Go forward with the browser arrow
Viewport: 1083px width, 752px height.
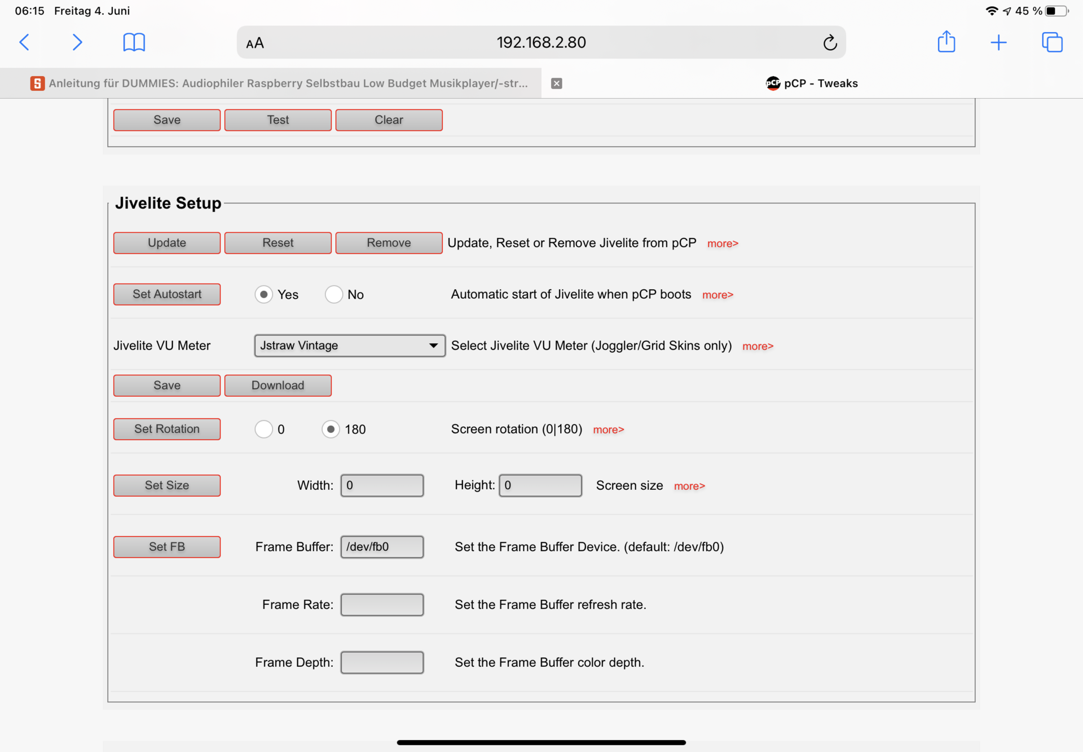point(77,42)
